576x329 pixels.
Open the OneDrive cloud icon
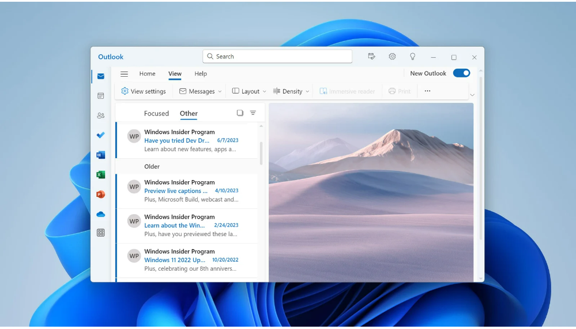101,214
